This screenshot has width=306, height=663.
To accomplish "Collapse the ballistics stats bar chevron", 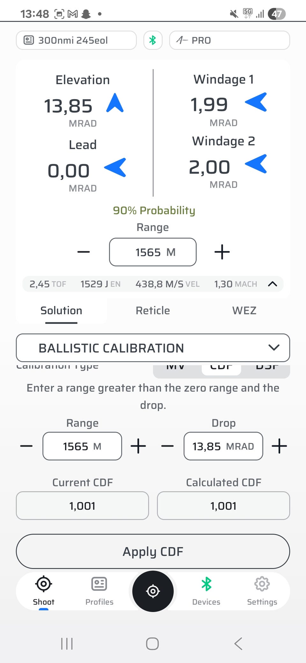I will (273, 284).
